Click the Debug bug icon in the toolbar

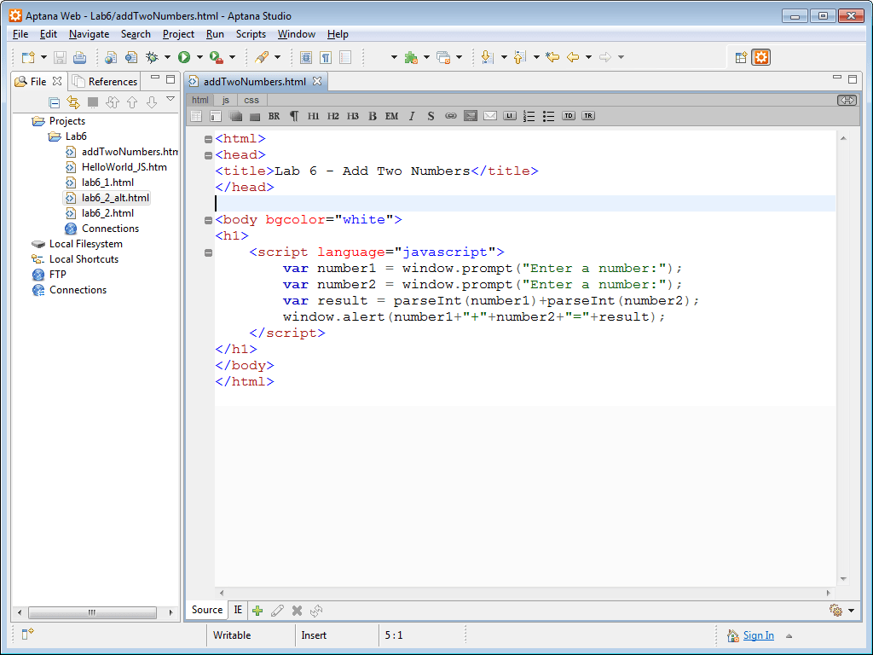coord(153,57)
